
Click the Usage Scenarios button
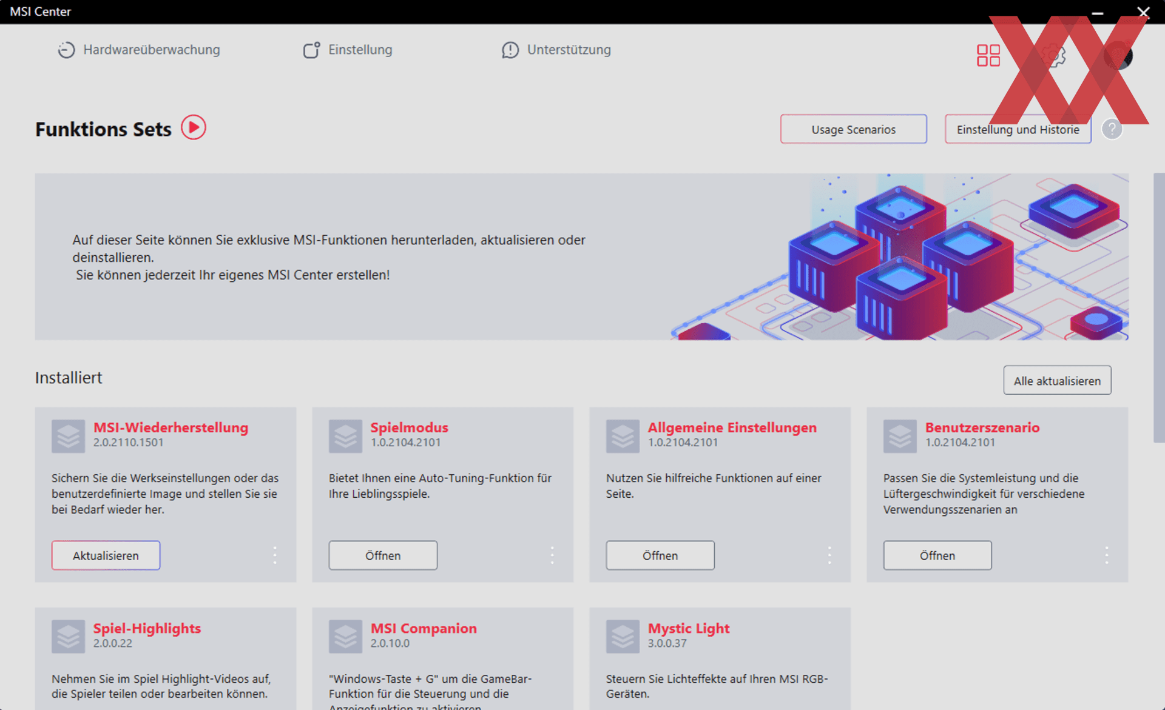coord(853,129)
